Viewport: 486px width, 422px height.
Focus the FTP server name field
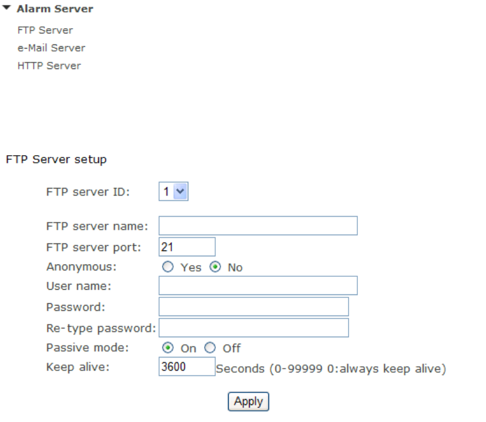258,225
